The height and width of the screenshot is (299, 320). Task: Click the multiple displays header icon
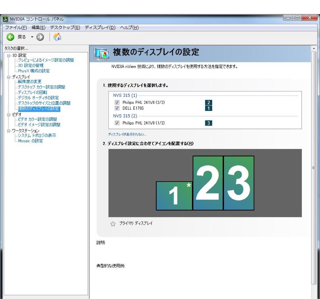tap(101, 54)
